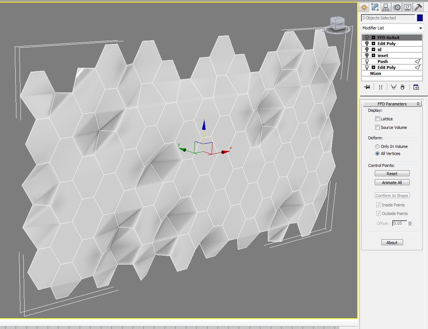Expand the id modifier with plus

click(x=373, y=50)
